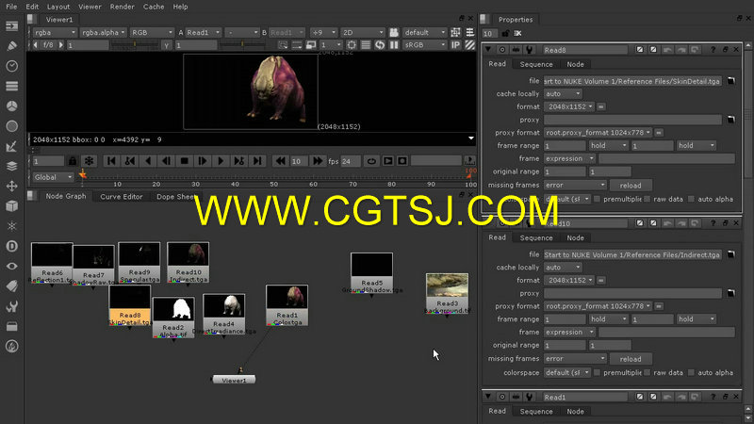Stop playback in the viewer
The image size is (754, 424).
(184, 161)
